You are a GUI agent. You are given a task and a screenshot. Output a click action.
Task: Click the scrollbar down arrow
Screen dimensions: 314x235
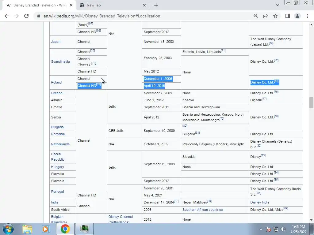[311, 220]
